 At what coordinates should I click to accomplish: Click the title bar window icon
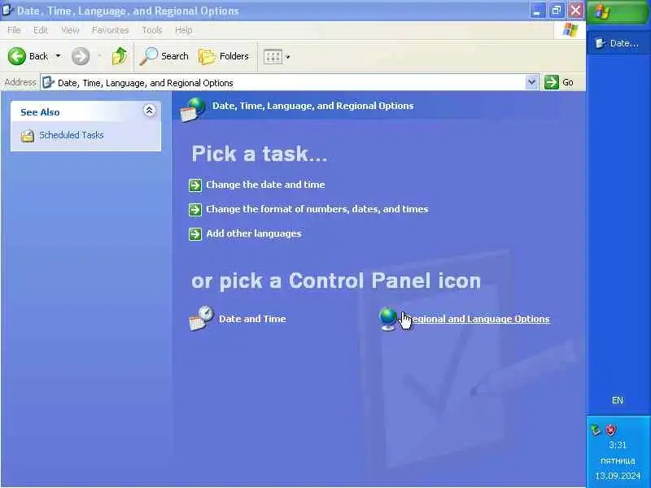pos(7,10)
